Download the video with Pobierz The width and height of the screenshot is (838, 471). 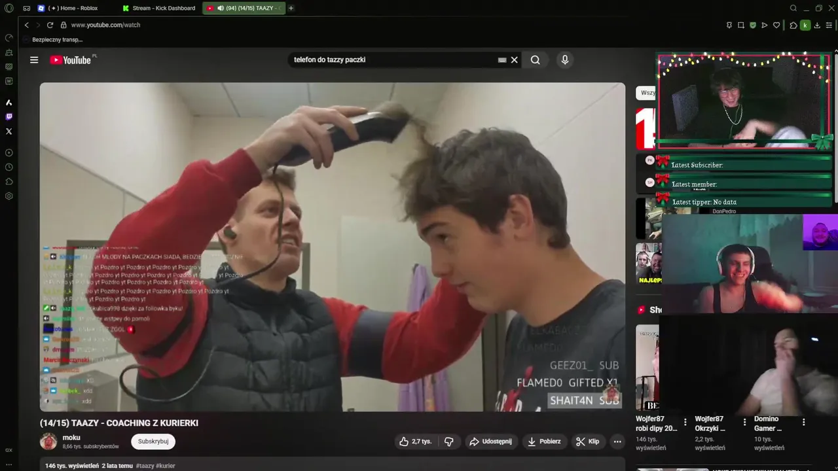(544, 442)
